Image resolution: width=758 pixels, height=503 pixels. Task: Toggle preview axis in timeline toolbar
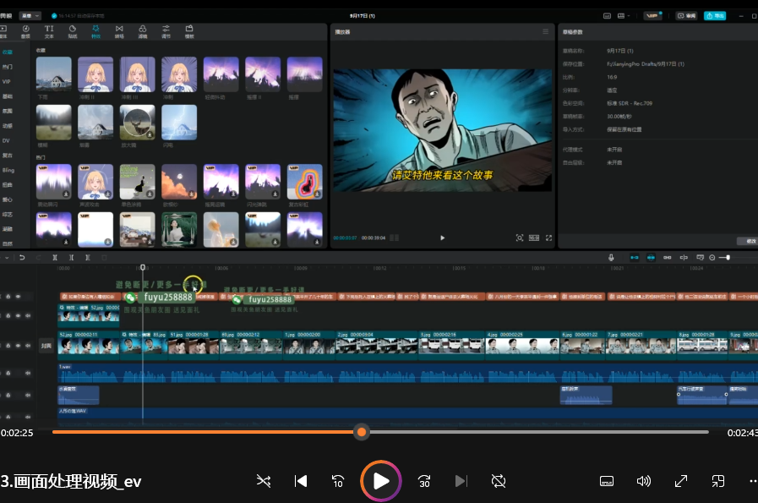(x=684, y=257)
